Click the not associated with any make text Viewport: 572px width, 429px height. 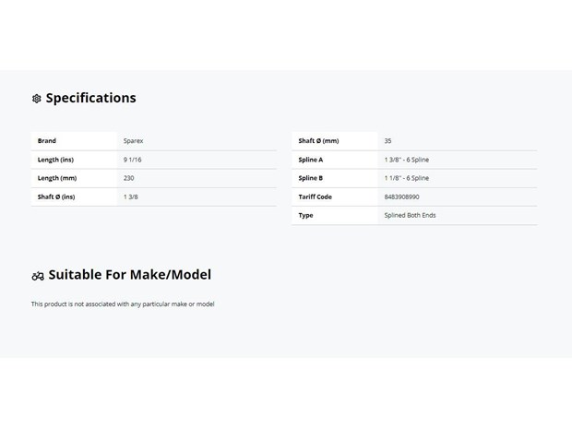click(123, 304)
